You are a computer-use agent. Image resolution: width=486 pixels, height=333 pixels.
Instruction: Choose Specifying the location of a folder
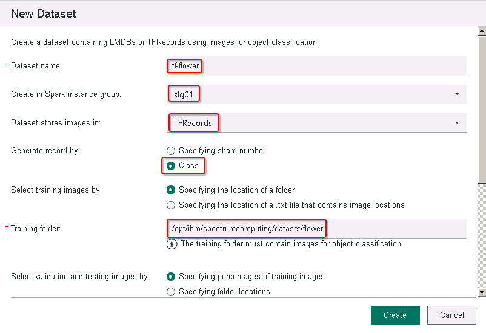(171, 190)
